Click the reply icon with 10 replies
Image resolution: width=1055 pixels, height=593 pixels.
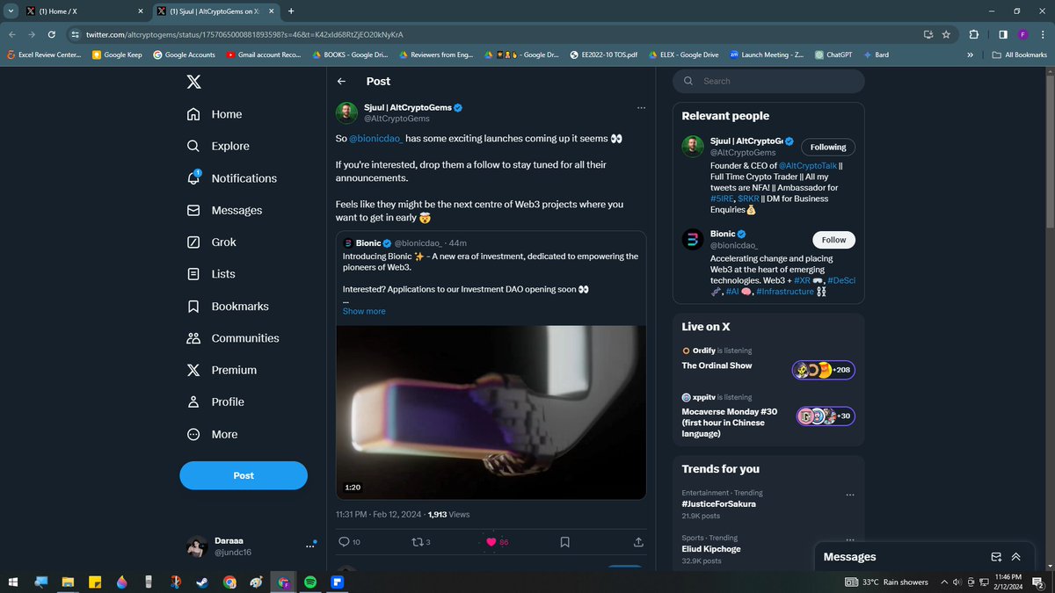[x=344, y=542]
